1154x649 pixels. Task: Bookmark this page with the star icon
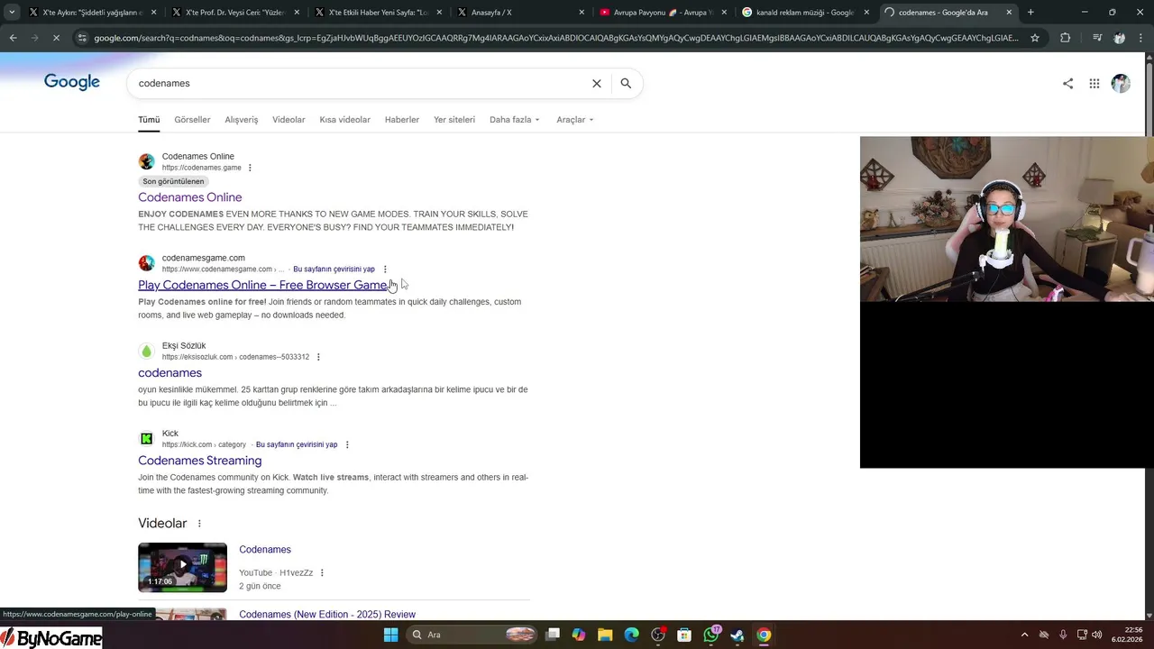(x=1035, y=38)
